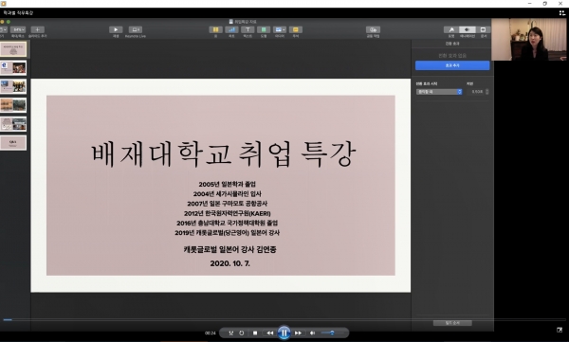569x342 pixels.
Task: Click the Comment toolbar icon
Action: pyautogui.click(x=295, y=29)
